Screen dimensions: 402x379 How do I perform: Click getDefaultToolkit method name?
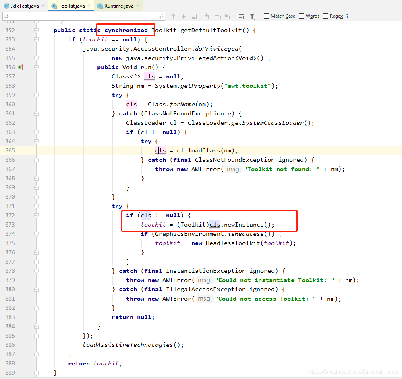(211, 30)
